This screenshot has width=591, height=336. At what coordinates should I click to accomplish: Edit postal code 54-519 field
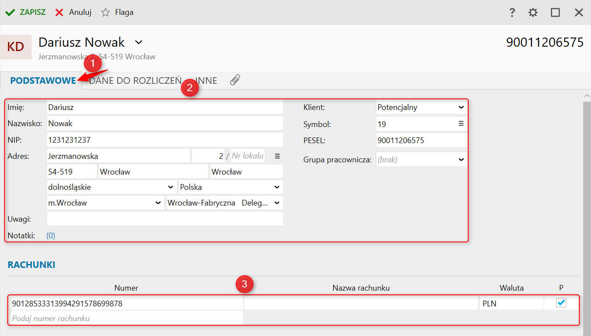point(72,171)
